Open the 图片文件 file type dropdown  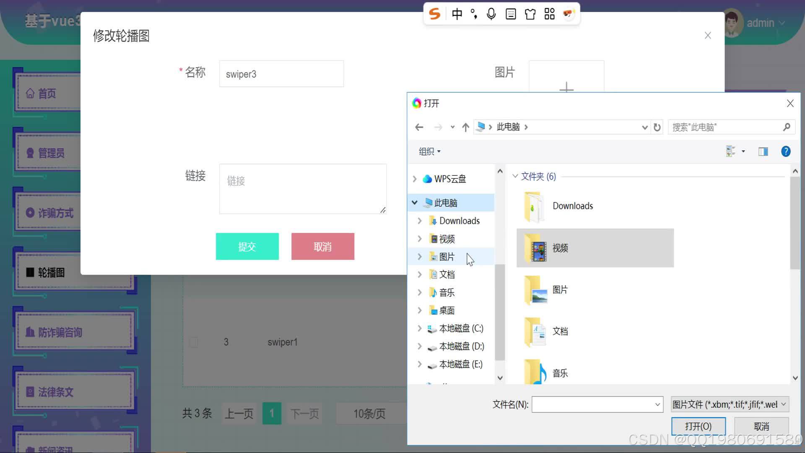[730, 404]
